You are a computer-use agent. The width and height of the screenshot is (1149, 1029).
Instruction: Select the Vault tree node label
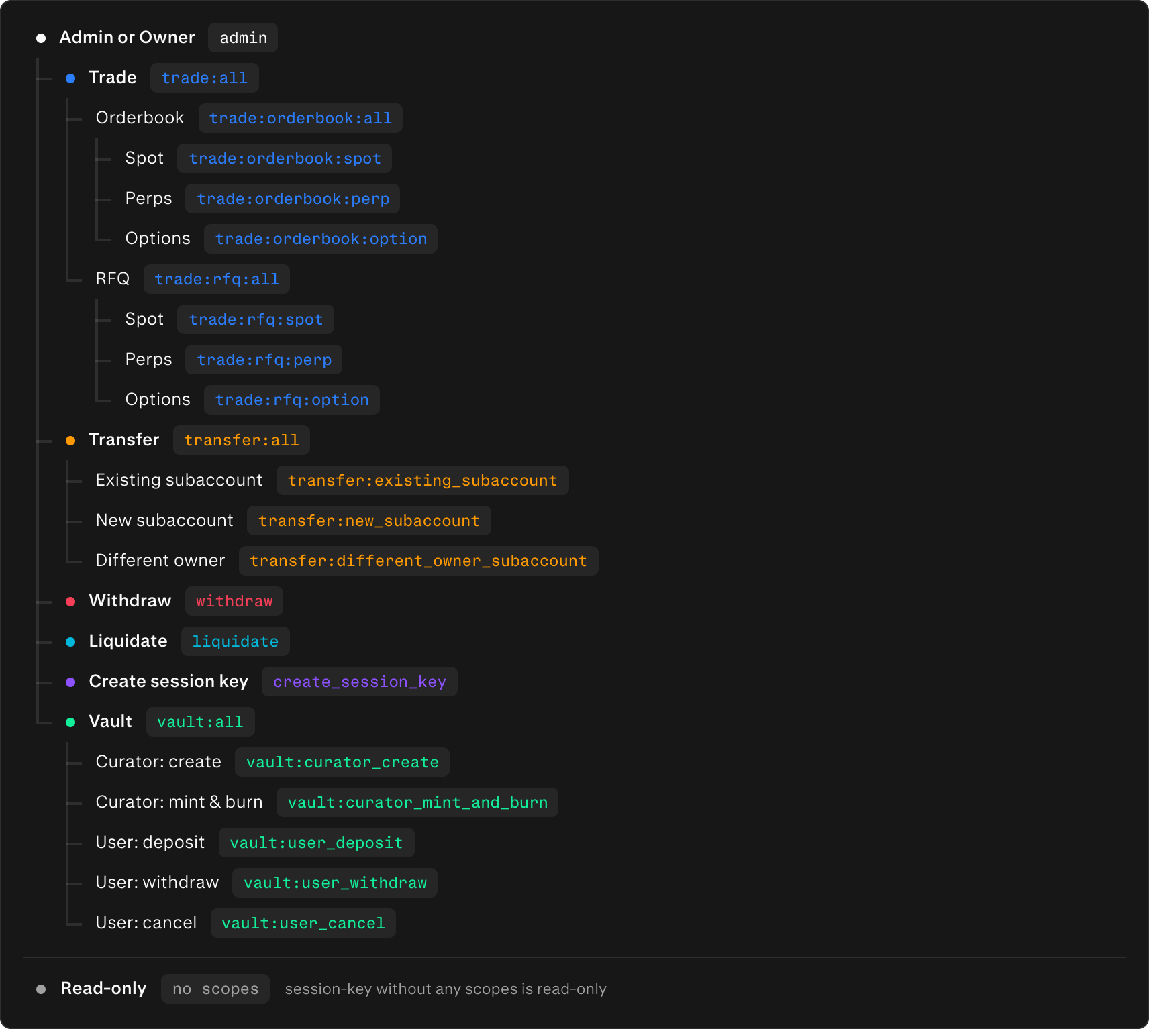(x=111, y=722)
